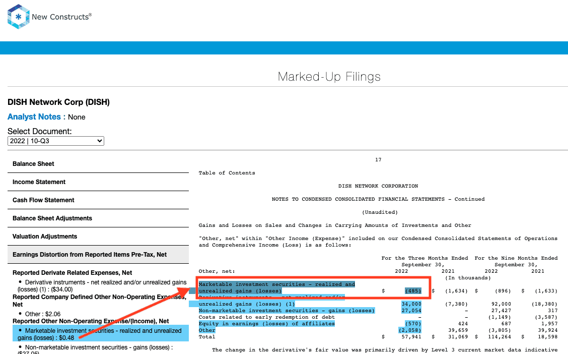Click highlighted 'Marketable investment securities' label in filing

[x=277, y=287]
